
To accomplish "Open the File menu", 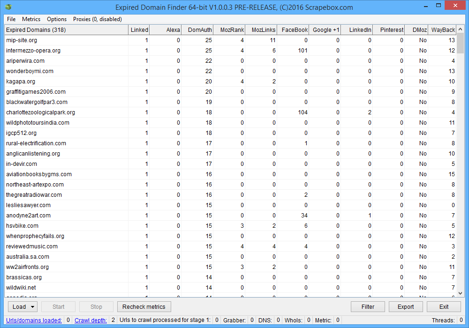I will 11,19.
